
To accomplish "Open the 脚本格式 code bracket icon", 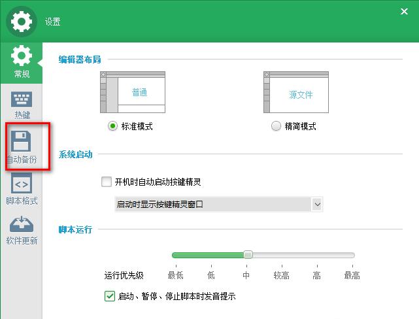I will coord(22,184).
